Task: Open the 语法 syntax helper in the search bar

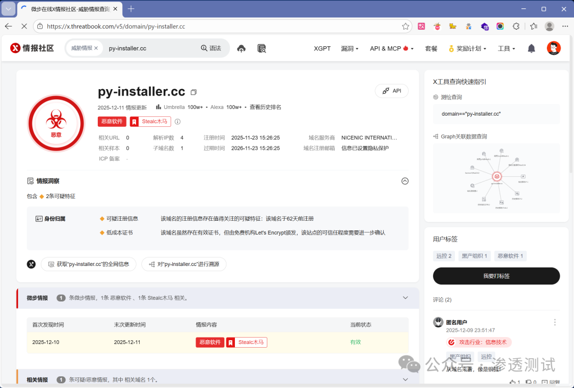Action: point(211,48)
